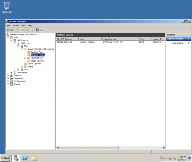
Task: Click the Up One Level folder icon
Action: coord(18,30)
